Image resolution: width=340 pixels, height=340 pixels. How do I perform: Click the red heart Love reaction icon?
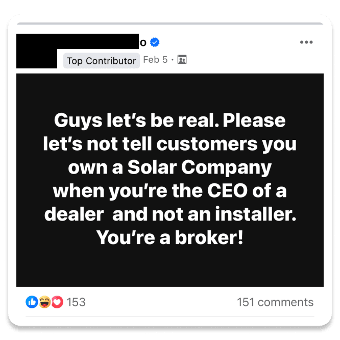(x=57, y=302)
